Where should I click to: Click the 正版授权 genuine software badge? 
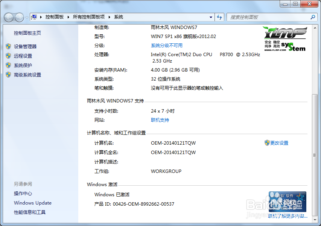288,202
